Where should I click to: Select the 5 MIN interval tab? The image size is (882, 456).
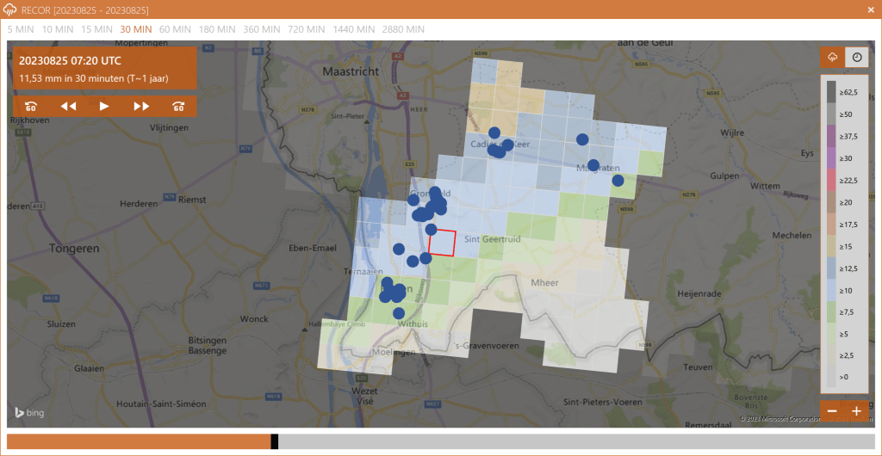[x=22, y=29]
